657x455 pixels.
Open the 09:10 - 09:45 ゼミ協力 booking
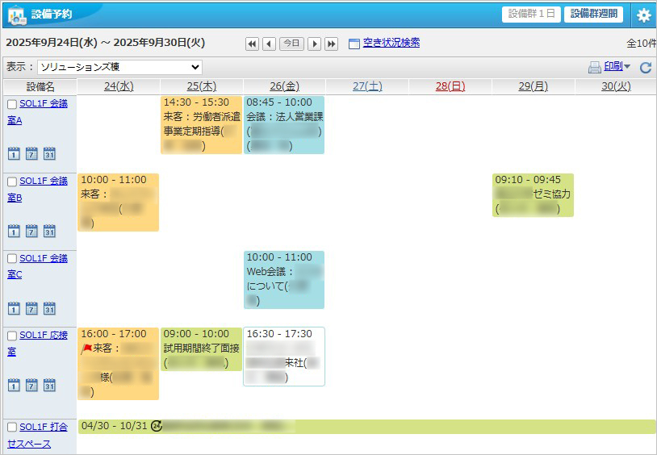[x=533, y=194]
